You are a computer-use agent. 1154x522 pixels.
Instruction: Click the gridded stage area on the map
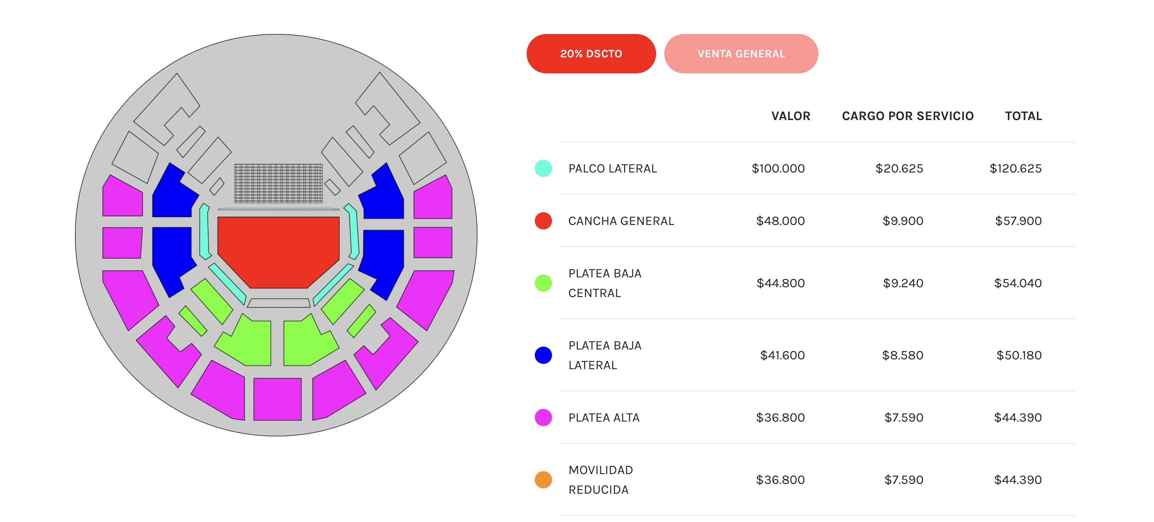tap(278, 183)
